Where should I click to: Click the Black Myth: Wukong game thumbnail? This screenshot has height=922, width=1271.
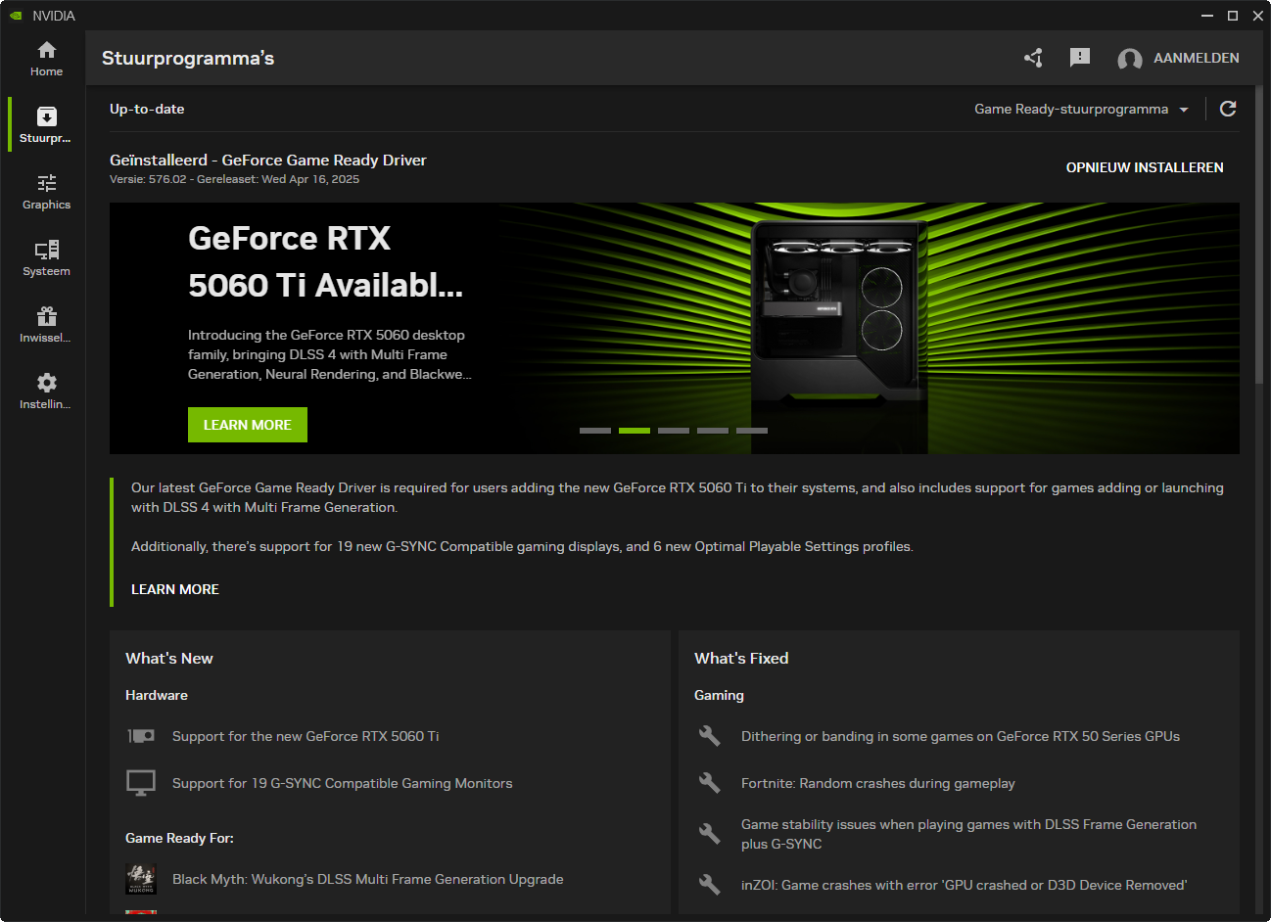click(x=141, y=879)
